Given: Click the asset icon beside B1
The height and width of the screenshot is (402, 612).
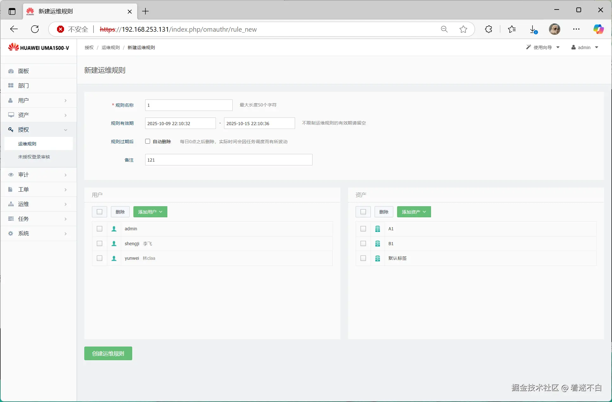Looking at the screenshot, I should 377,244.
